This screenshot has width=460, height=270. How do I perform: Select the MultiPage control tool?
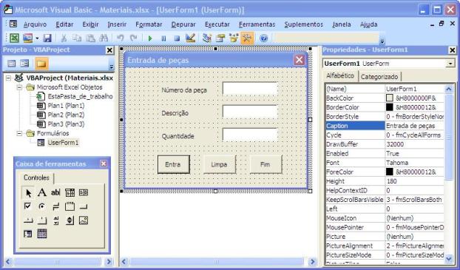click(42, 220)
